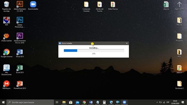The image size is (187, 105).
Task: Select the Mis Declaraciones shortcut
Action: (6, 70)
